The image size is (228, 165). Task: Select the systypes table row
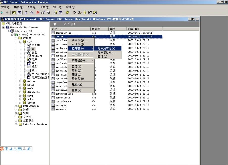click(107, 105)
